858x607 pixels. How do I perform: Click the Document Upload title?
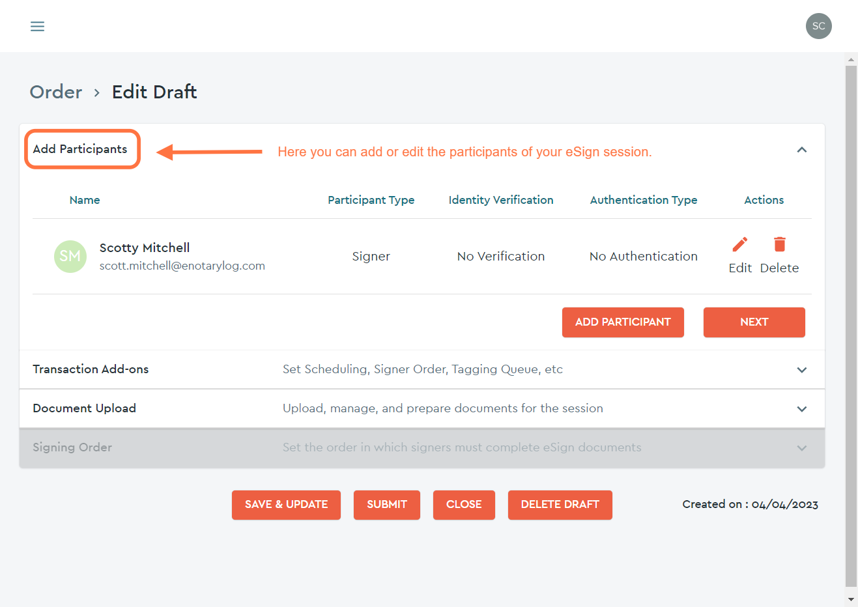[85, 408]
